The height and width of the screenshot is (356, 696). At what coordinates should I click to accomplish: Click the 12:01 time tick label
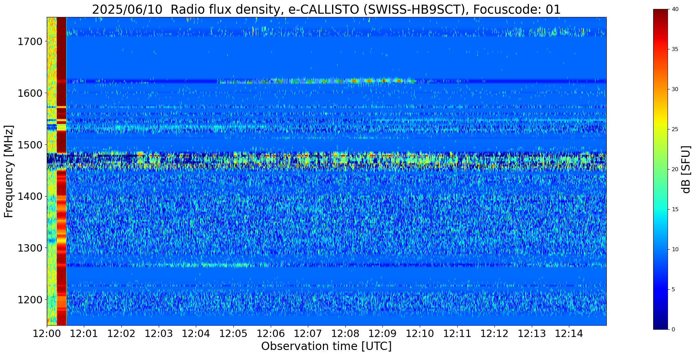[x=84, y=334]
